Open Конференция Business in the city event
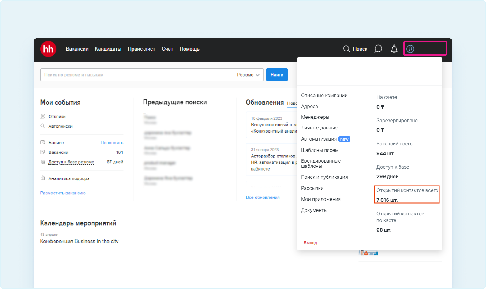Screen dimensions: 486x289 79,241
